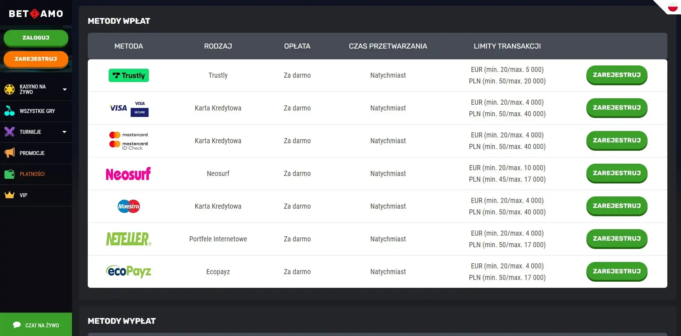Click Zarejestruj in the Trustly row
681x336 pixels.
point(617,75)
